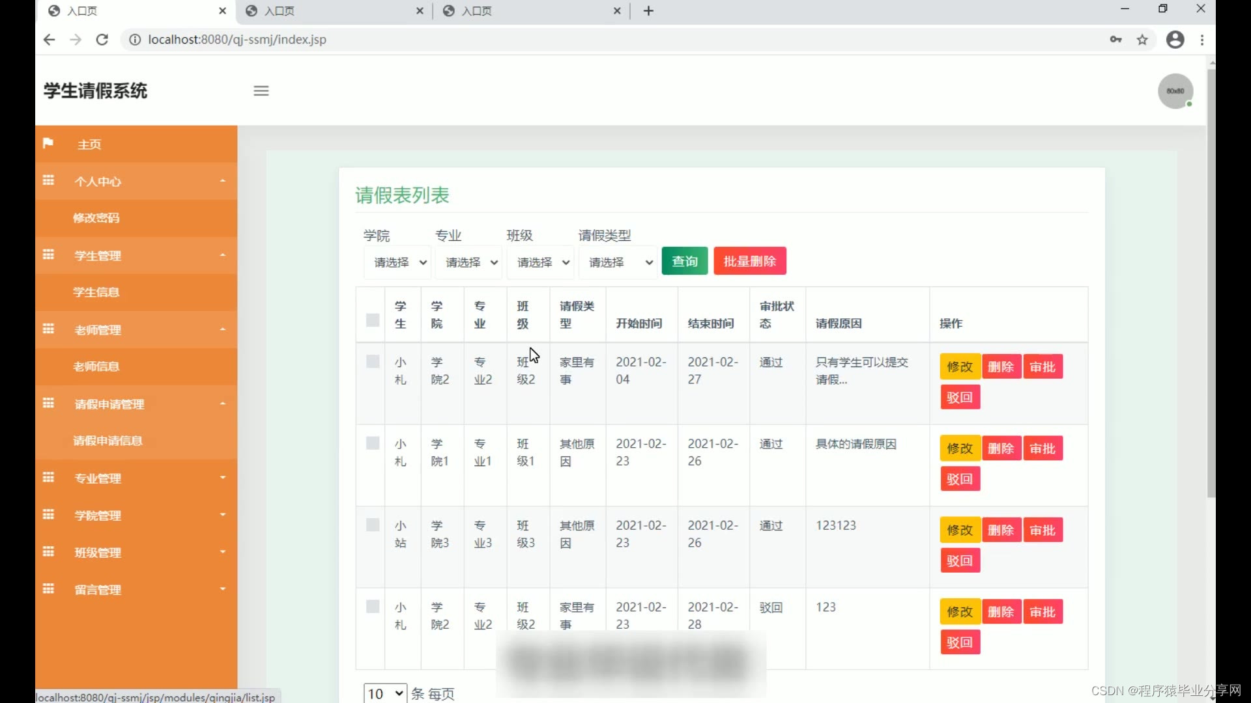
Task: Bookmark this page with star icon
Action: click(1142, 40)
